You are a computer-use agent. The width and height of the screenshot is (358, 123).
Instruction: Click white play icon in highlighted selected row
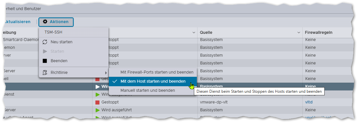[x=98, y=87]
